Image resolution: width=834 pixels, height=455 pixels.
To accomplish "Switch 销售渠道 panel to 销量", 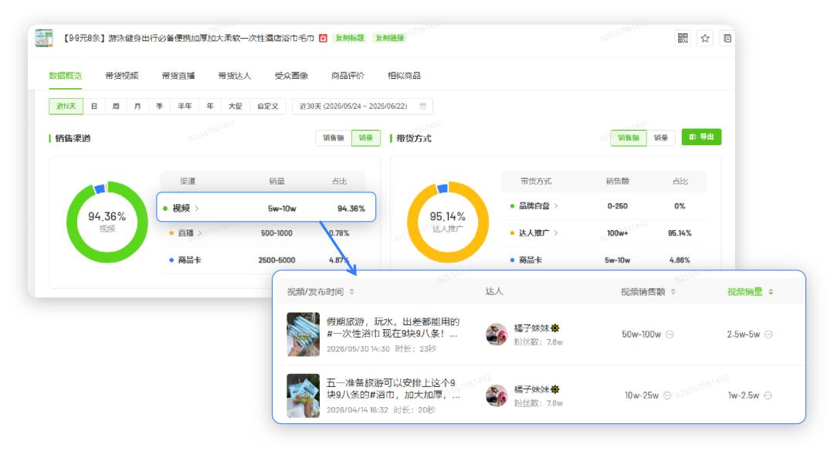I will coord(366,138).
